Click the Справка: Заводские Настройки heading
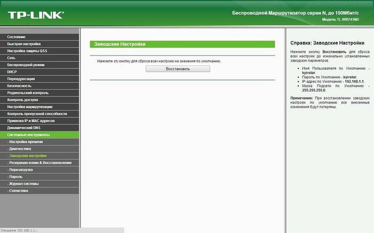This screenshot has height=233, width=374. click(327, 43)
